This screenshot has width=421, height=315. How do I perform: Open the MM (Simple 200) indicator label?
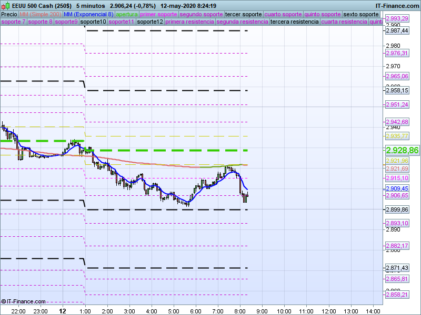(x=40, y=14)
